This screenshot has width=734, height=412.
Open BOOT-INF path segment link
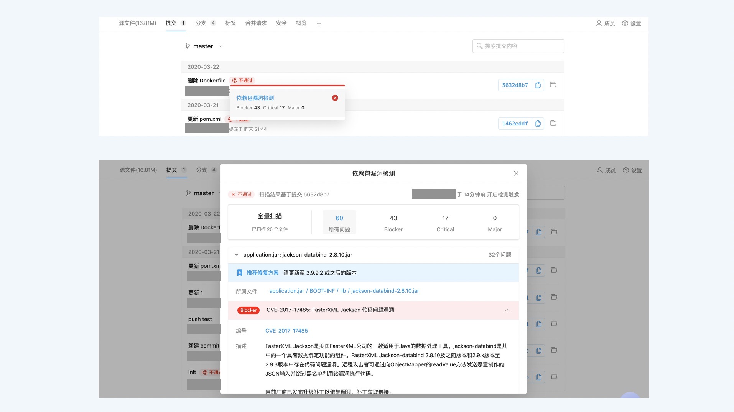322,291
